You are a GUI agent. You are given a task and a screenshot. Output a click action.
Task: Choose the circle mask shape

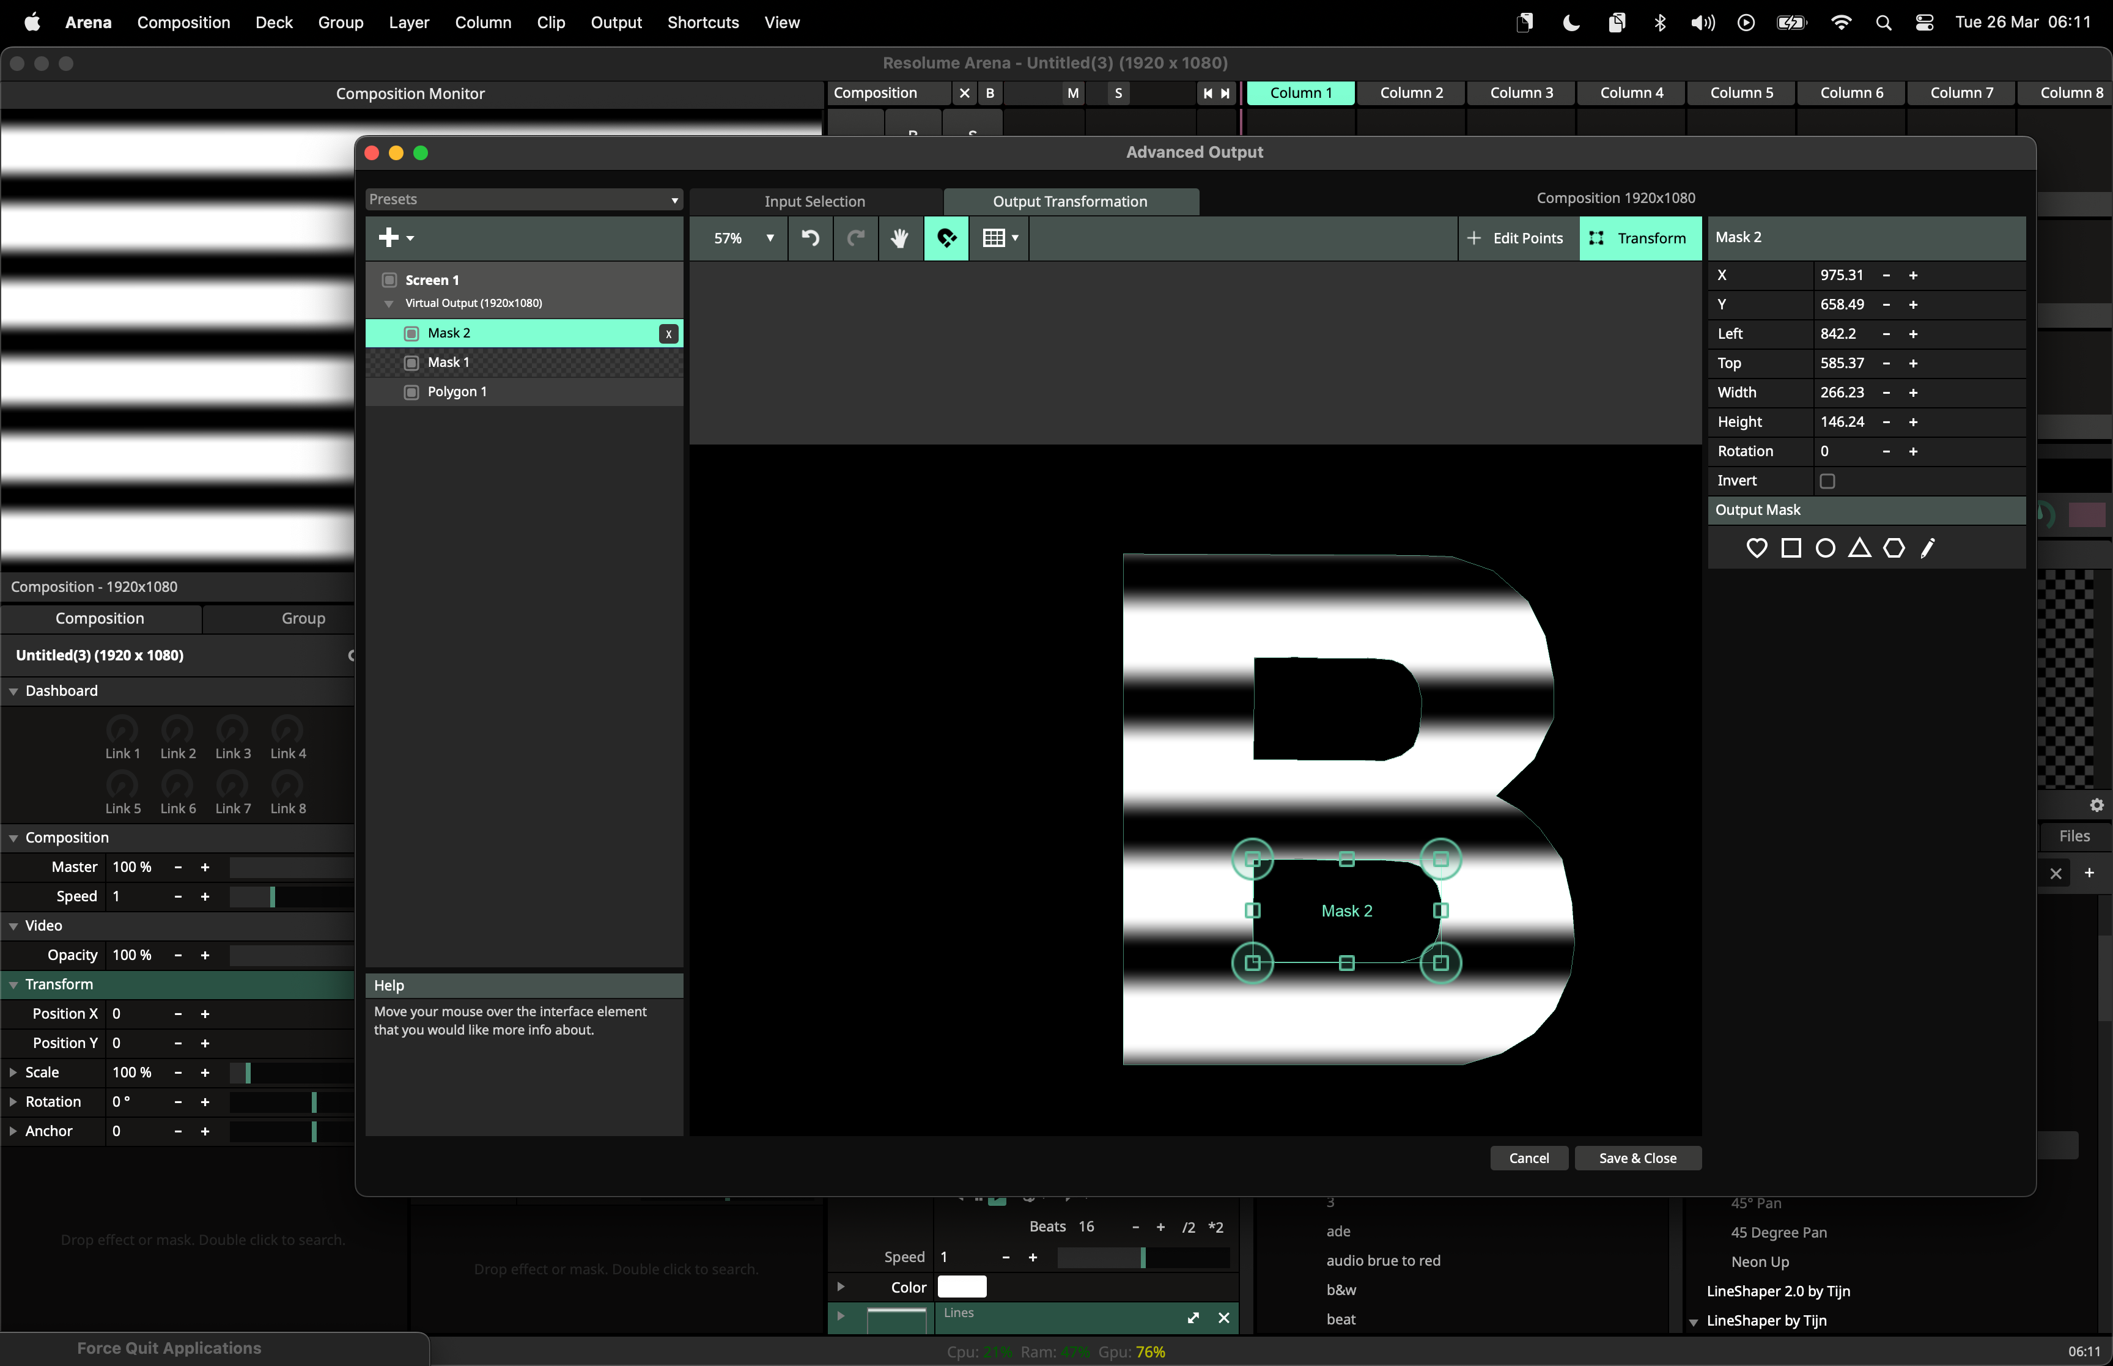tap(1825, 548)
